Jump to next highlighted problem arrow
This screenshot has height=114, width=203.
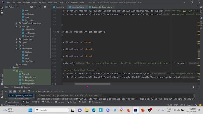coord(198,11)
